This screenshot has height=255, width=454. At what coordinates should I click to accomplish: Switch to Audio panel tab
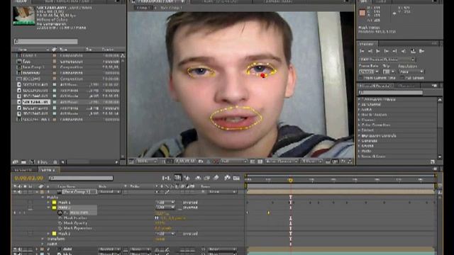tap(381, 1)
